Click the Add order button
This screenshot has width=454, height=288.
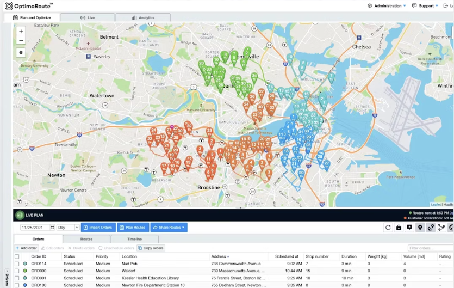coord(26,248)
